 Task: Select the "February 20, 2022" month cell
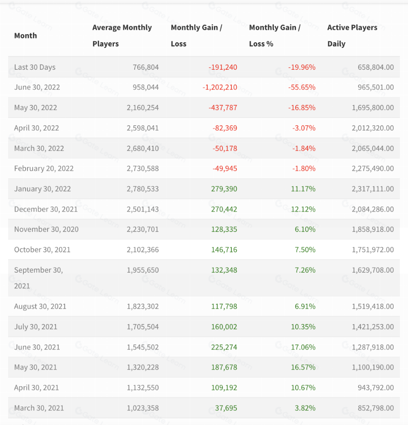(x=44, y=168)
